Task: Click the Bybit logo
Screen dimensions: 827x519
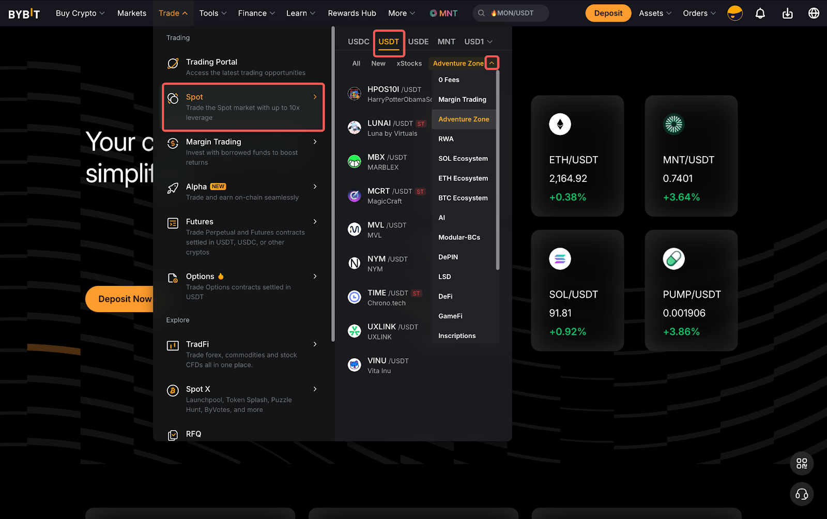Action: click(24, 13)
